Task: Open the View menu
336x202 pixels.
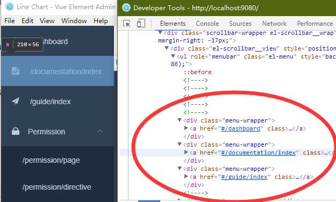Action: (x=47, y=21)
